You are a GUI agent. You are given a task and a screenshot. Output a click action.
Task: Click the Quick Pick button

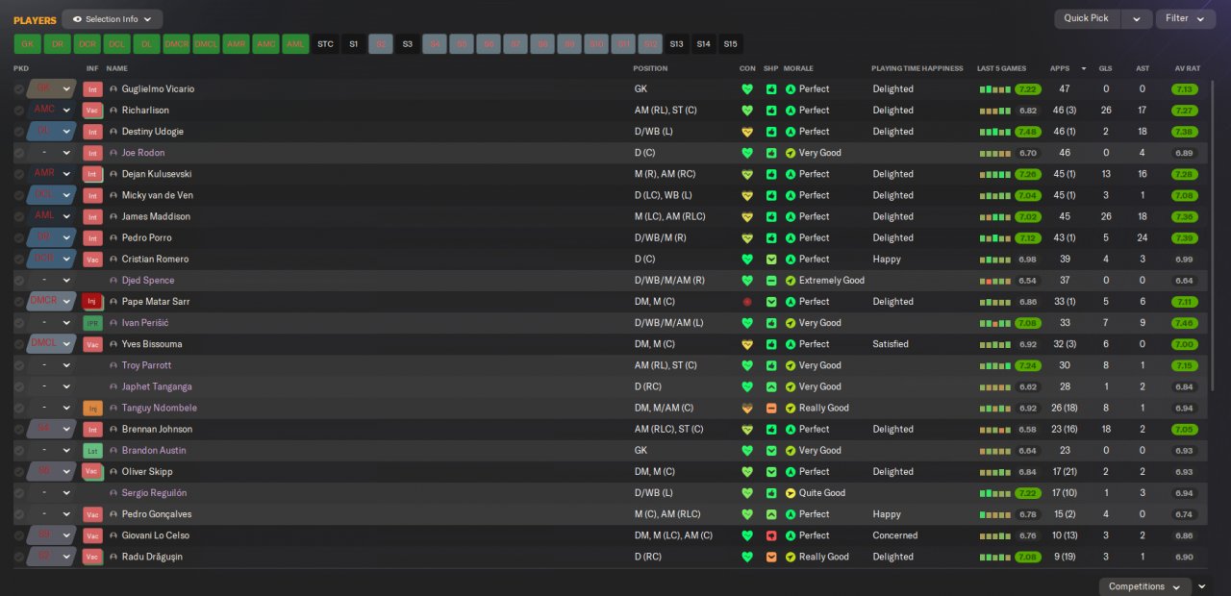coord(1087,19)
